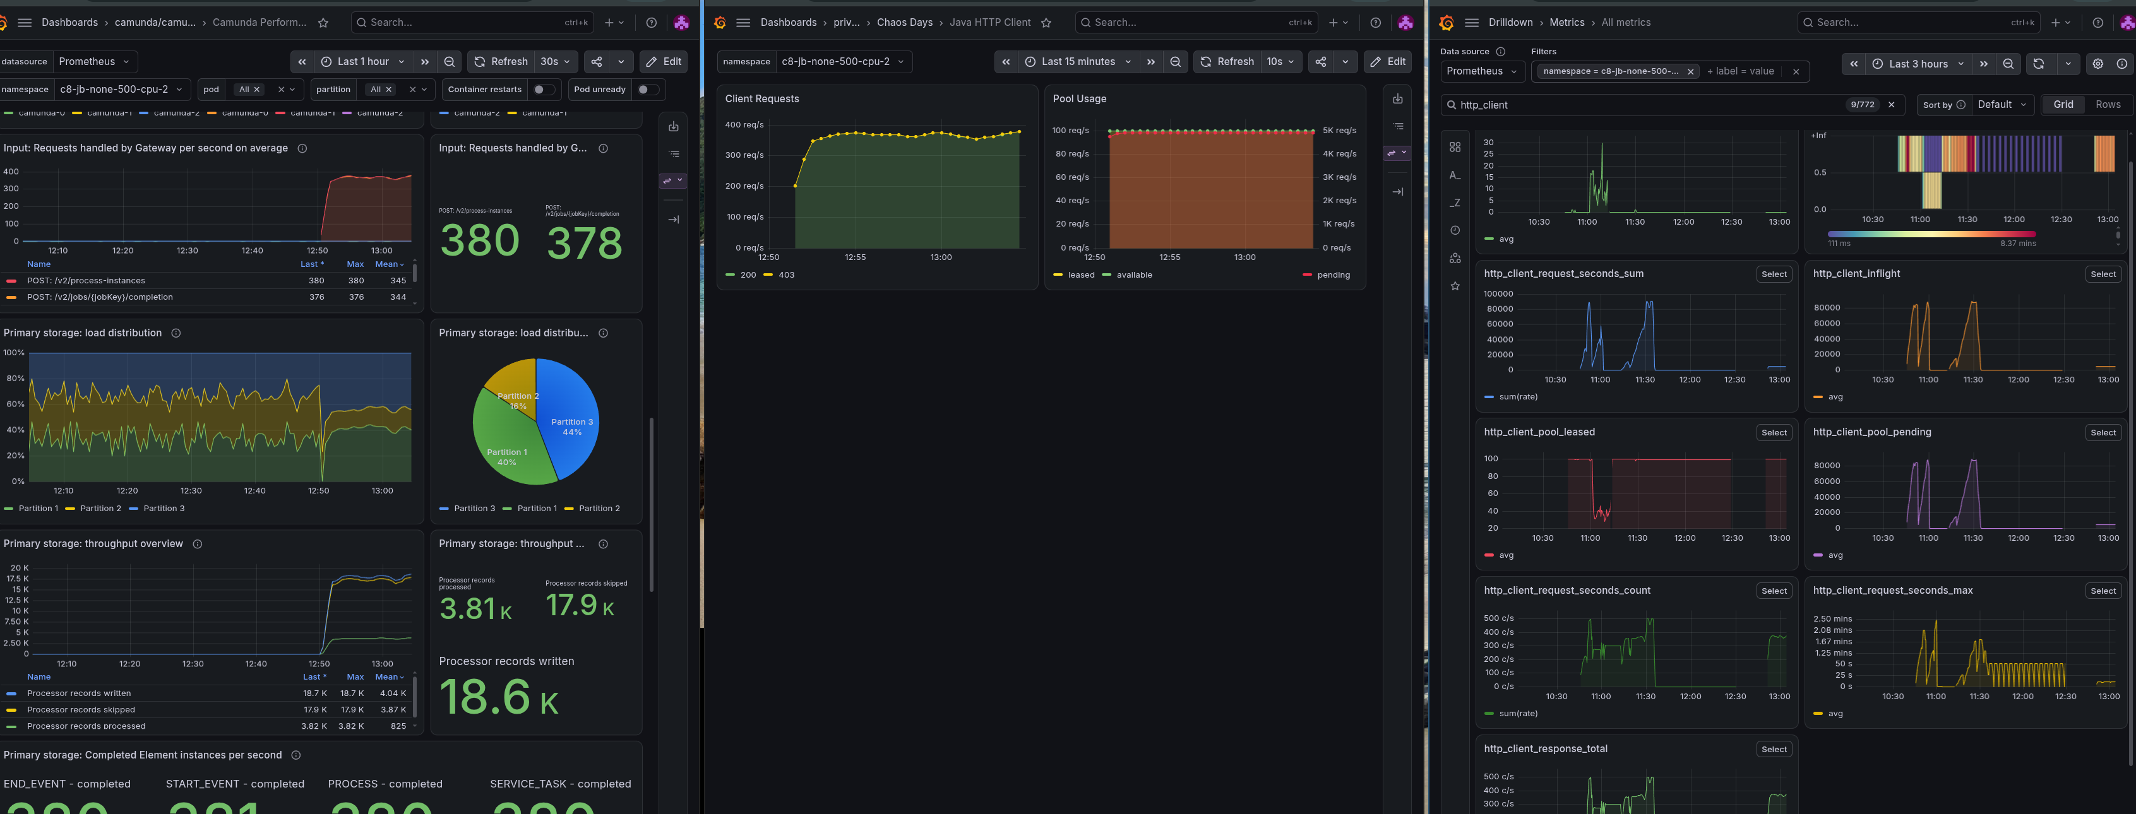Switch metrics layout to Rows

pos(2108,105)
